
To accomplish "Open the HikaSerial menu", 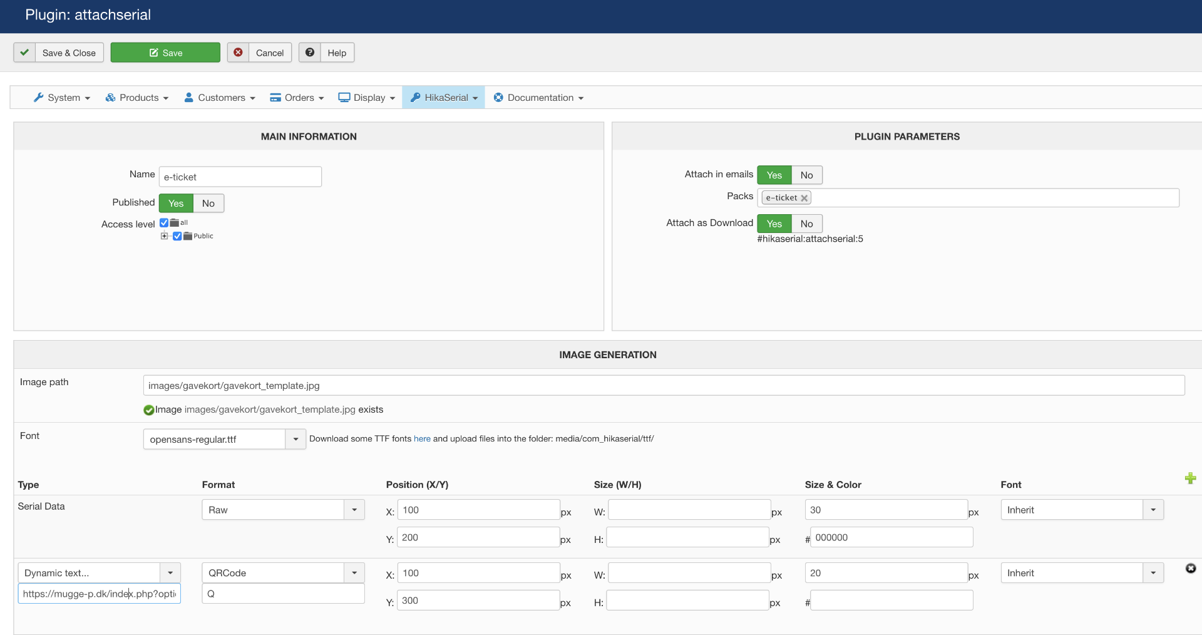I will pyautogui.click(x=444, y=98).
